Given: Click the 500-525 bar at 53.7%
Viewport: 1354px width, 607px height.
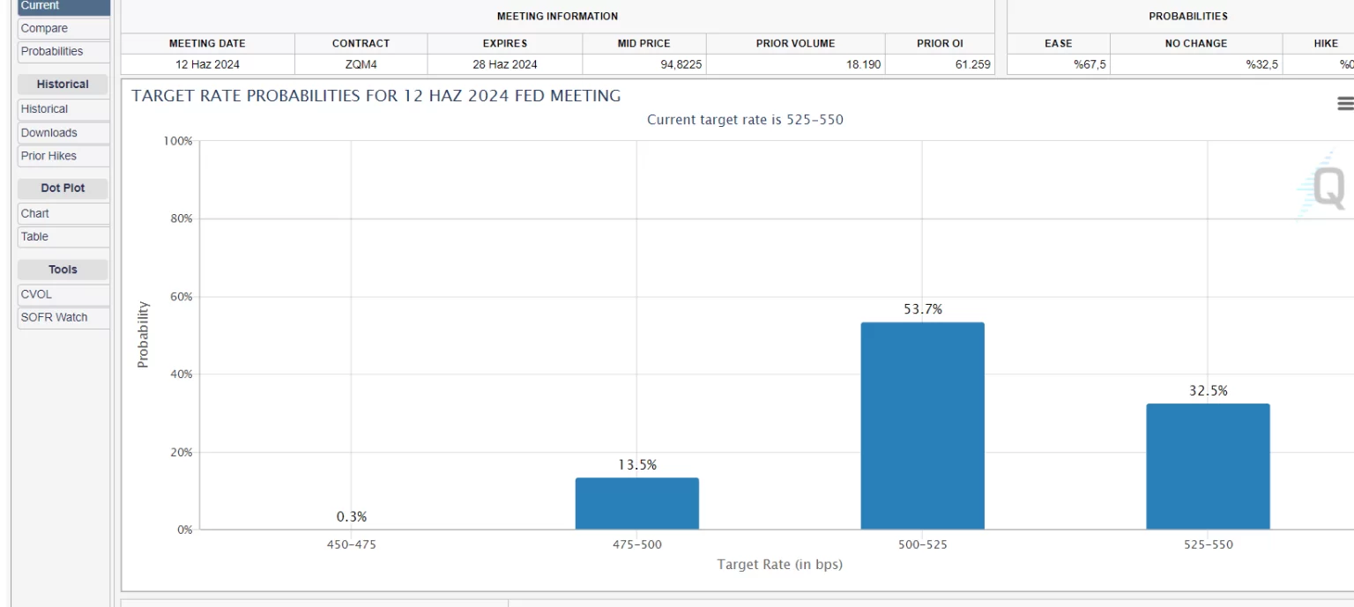Looking at the screenshot, I should coord(922,426).
